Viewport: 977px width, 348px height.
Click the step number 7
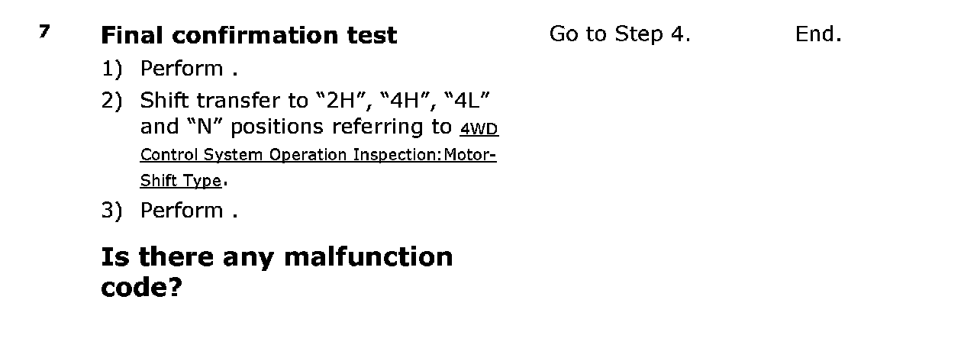click(x=44, y=32)
